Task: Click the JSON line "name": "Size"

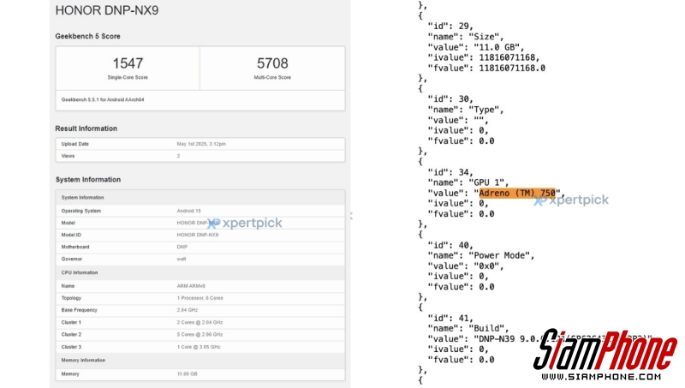Action: pos(466,37)
